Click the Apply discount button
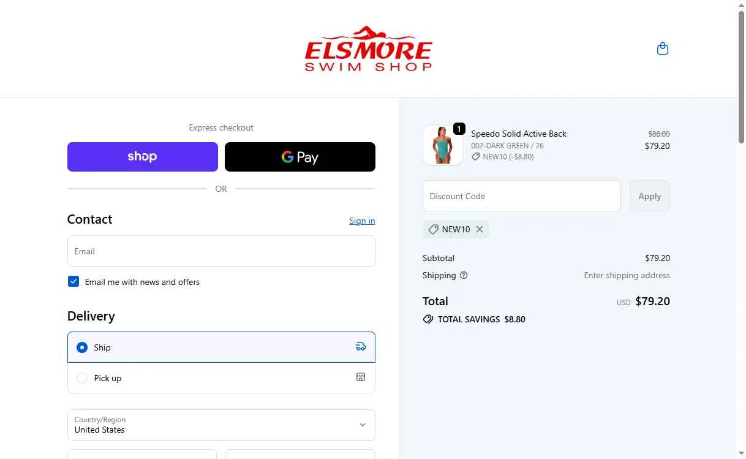The width and height of the screenshot is (746, 459). [650, 196]
